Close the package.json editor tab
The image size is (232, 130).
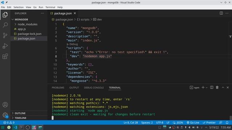(x=75, y=13)
